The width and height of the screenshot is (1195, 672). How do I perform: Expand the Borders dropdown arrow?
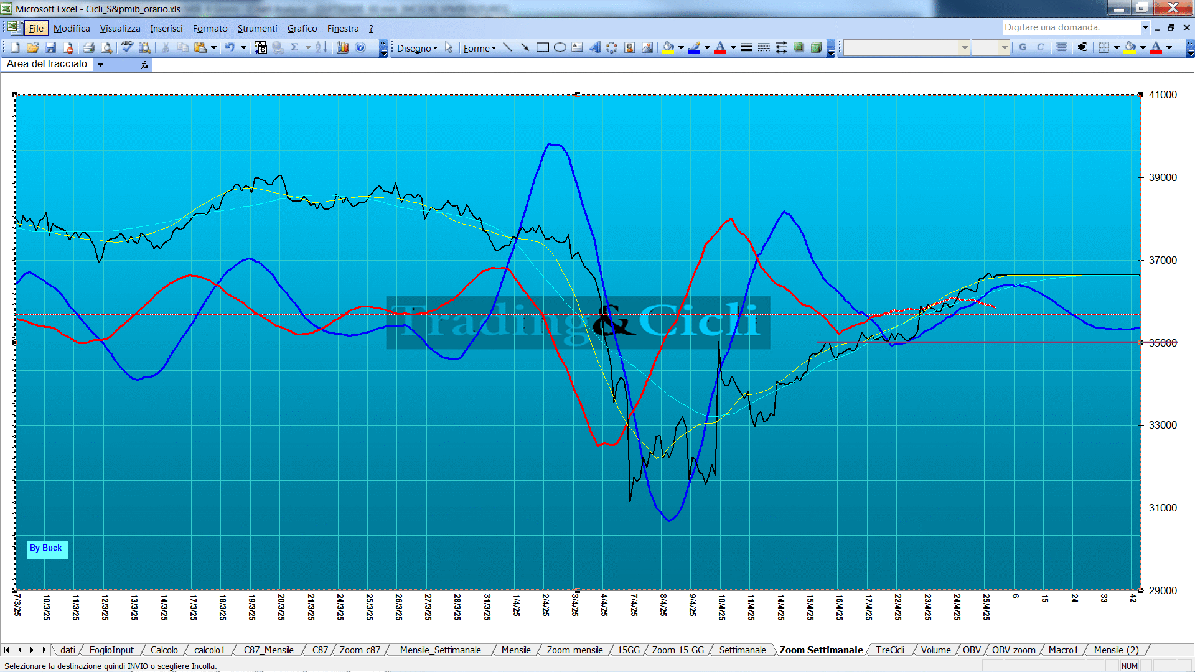click(1117, 47)
